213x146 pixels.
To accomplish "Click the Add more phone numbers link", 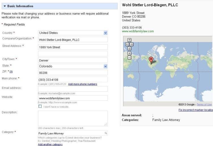I will point(83,84).
